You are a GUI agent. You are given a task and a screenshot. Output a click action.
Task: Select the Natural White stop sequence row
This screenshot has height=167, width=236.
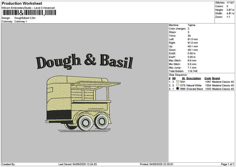point(201,85)
